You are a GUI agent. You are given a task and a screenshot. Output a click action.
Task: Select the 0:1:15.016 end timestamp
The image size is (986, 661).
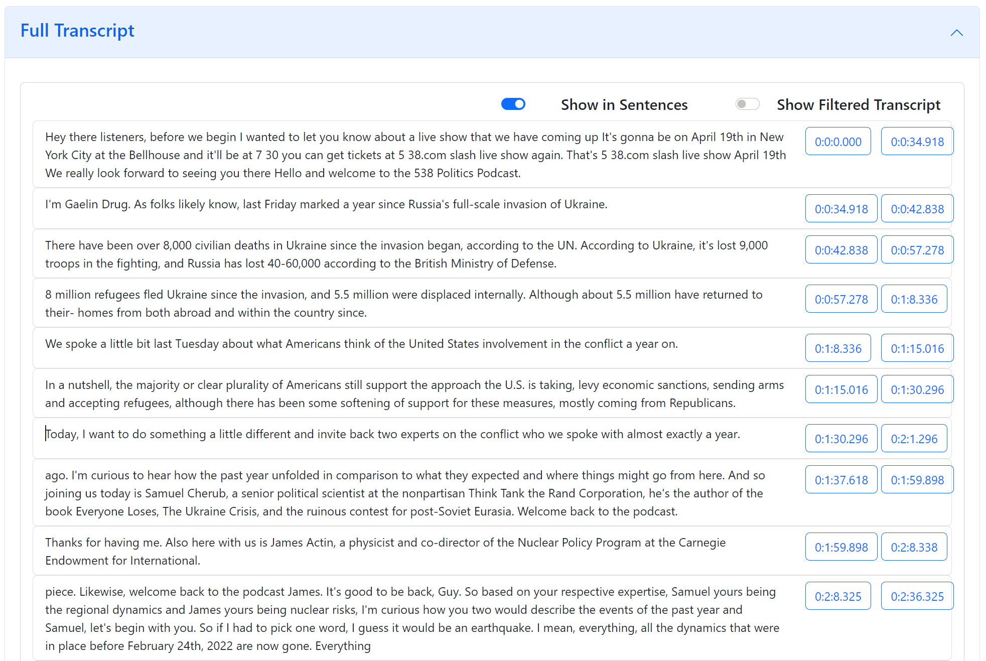tap(917, 348)
